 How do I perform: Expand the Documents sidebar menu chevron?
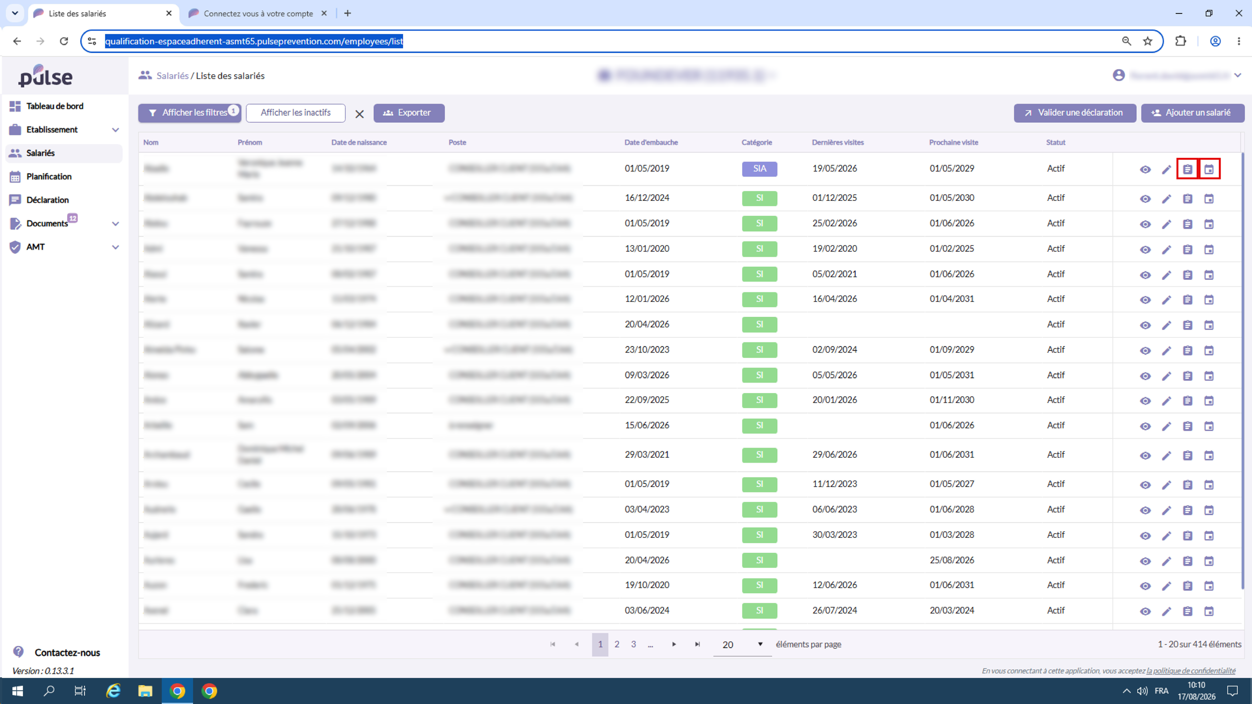[115, 223]
